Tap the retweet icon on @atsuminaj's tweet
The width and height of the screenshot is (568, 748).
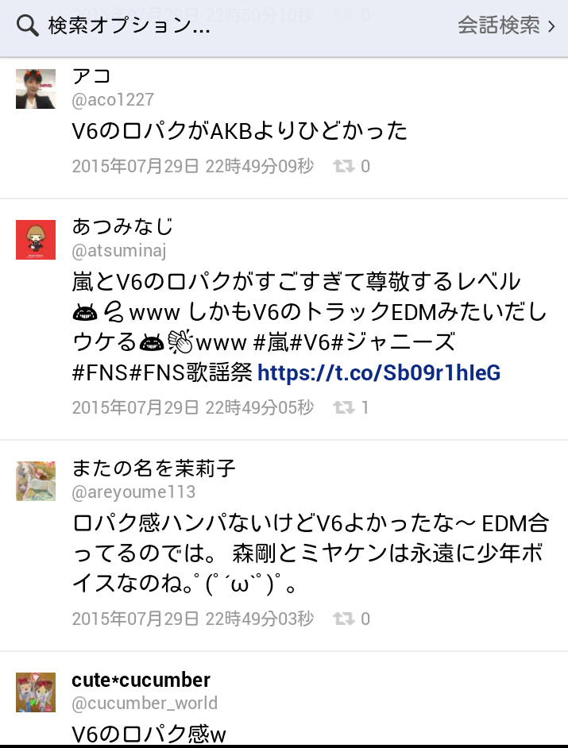click(x=344, y=407)
